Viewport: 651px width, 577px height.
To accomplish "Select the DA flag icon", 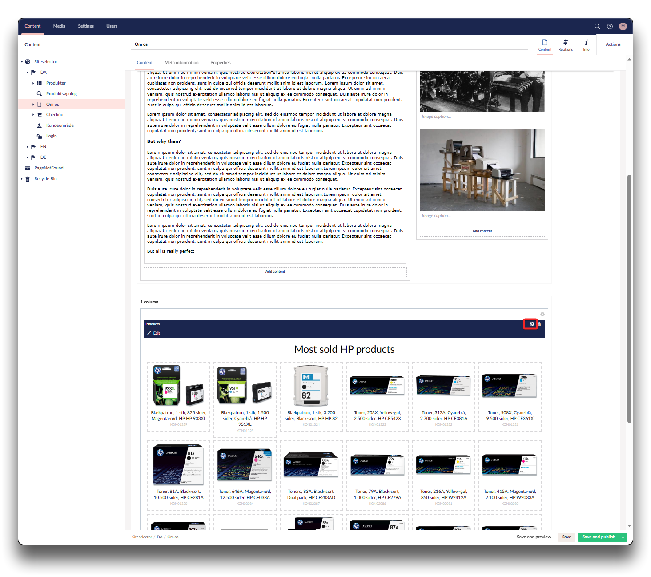I will coord(34,72).
